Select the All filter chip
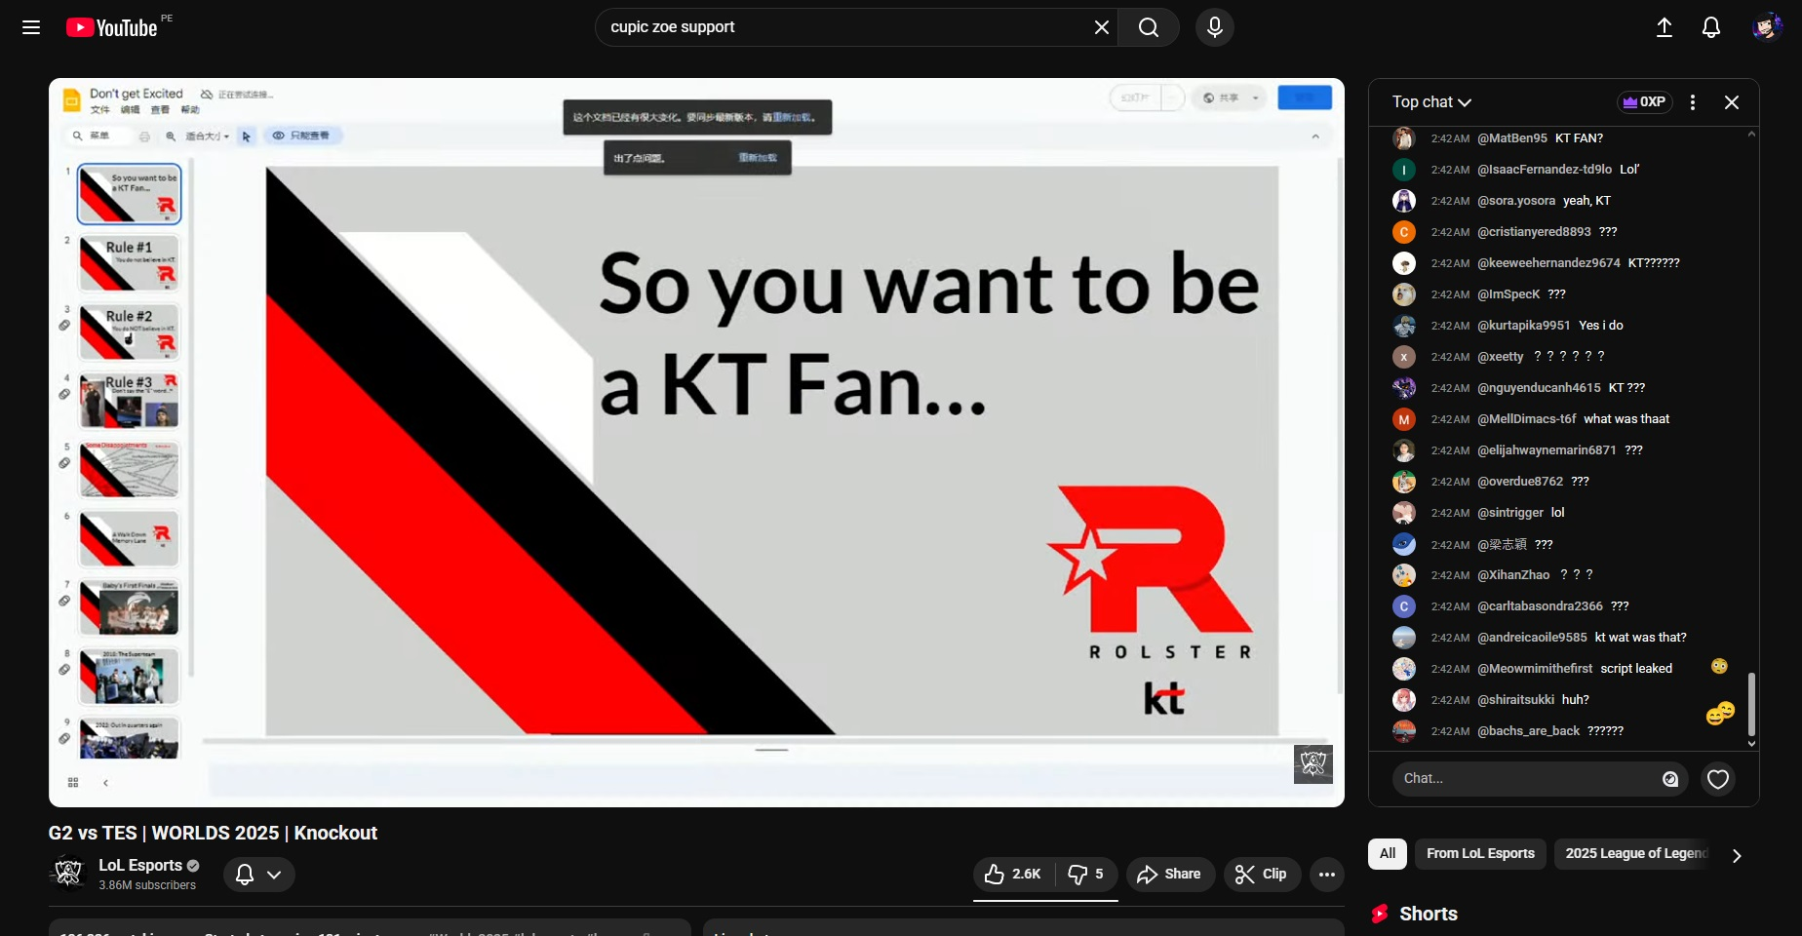The image size is (1802, 936). pyautogui.click(x=1388, y=854)
